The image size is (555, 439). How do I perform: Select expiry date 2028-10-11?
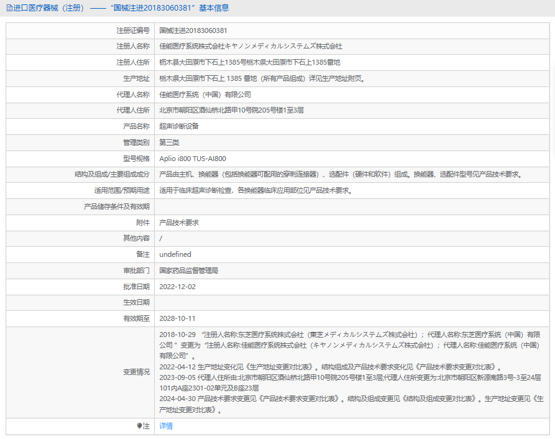tap(177, 318)
